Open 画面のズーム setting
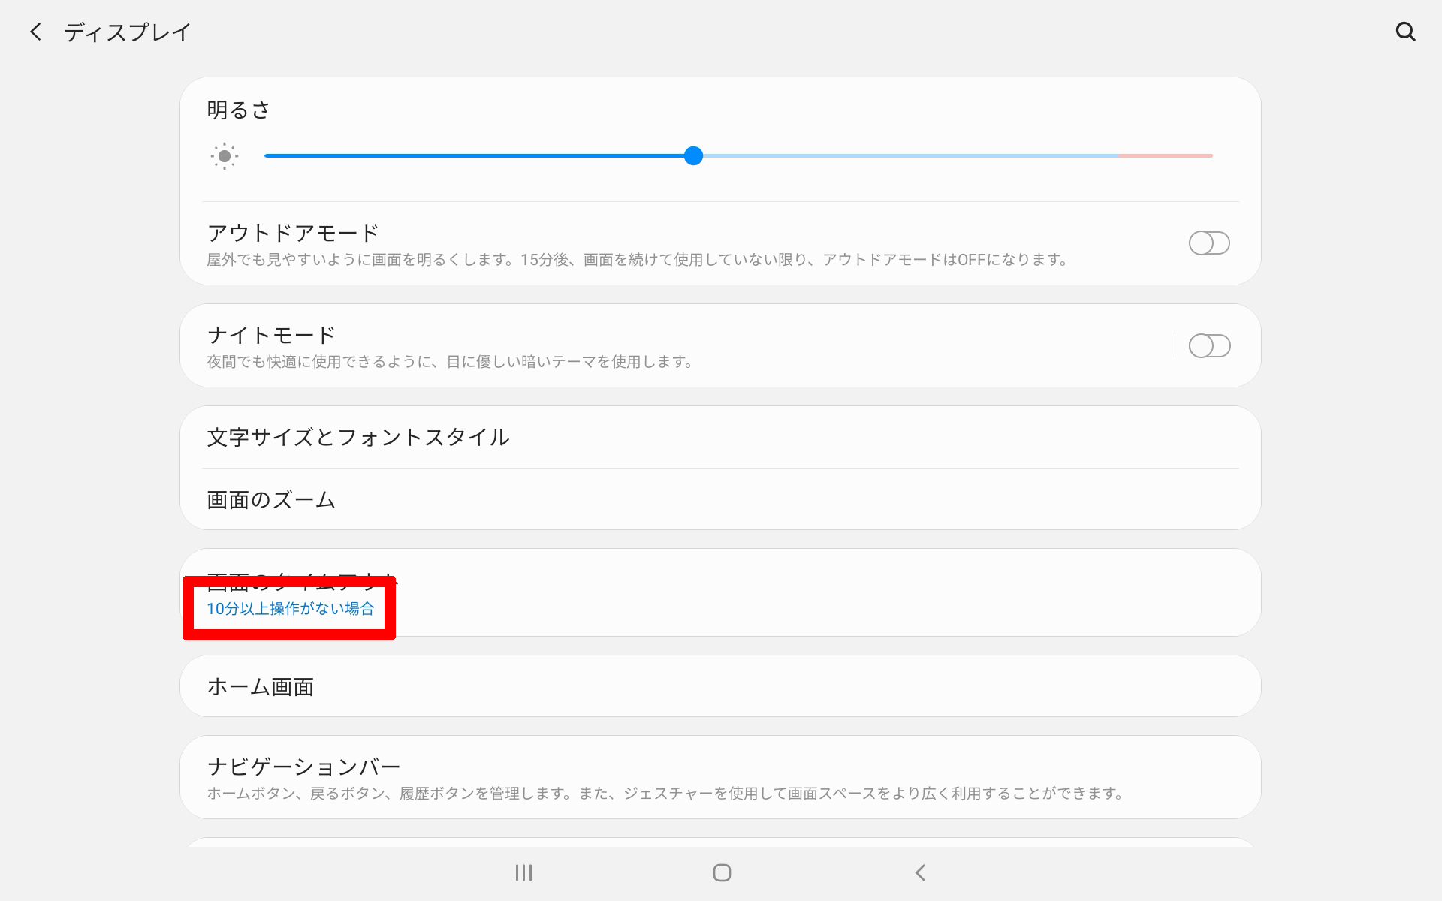1442x901 pixels. [720, 499]
